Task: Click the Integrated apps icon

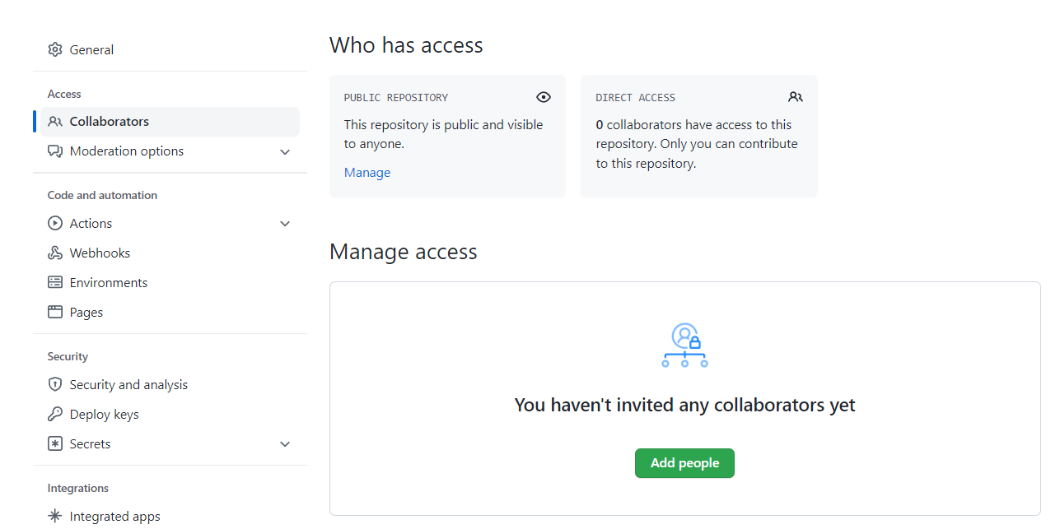Action: (55, 517)
